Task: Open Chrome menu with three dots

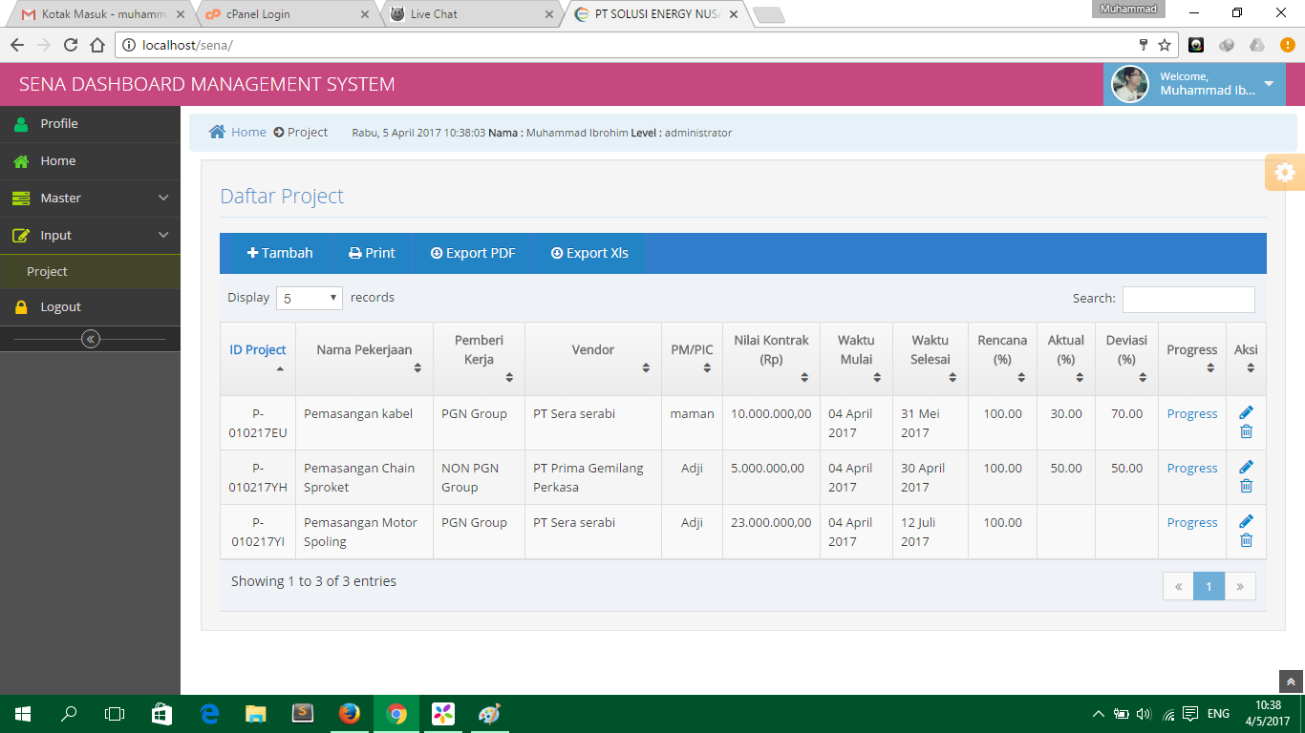Action: coord(1286,45)
